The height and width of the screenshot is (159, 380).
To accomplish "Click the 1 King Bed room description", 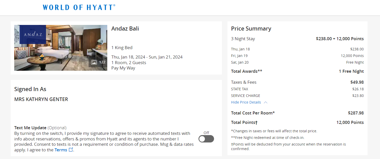I will [x=122, y=48].
